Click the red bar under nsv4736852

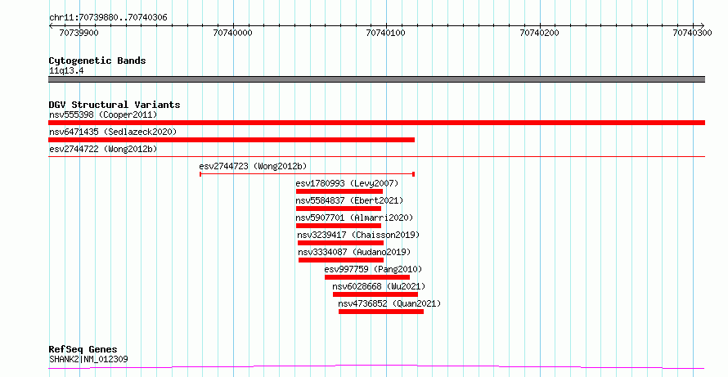[381, 312]
